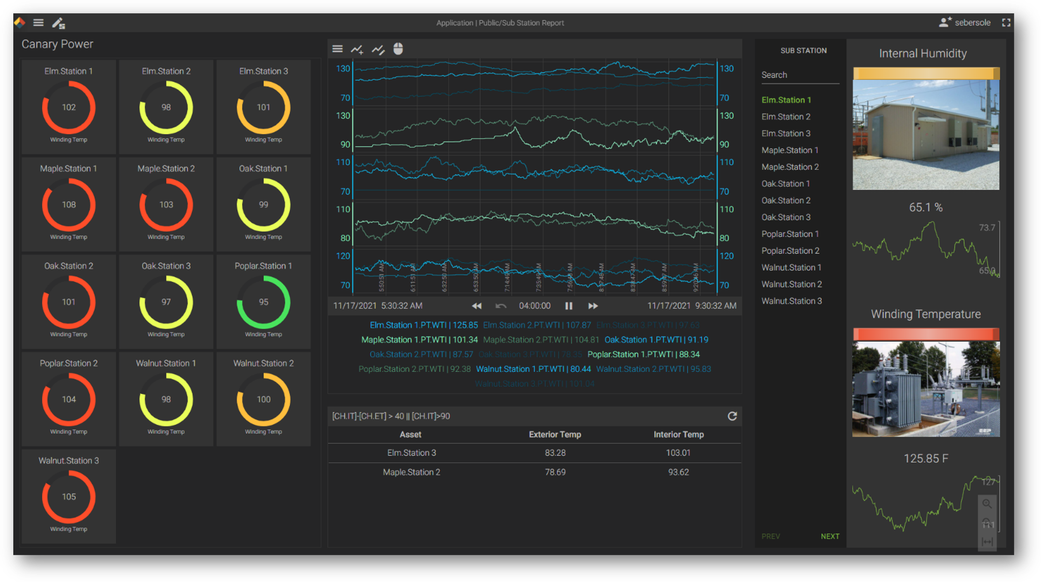Fast forward the trend time range

coord(593,306)
